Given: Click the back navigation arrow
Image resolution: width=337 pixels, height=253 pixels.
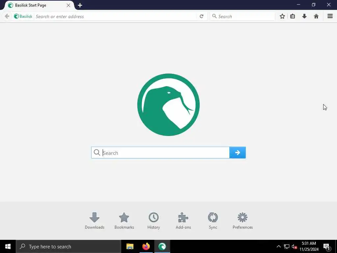Looking at the screenshot, I should [x=7, y=16].
